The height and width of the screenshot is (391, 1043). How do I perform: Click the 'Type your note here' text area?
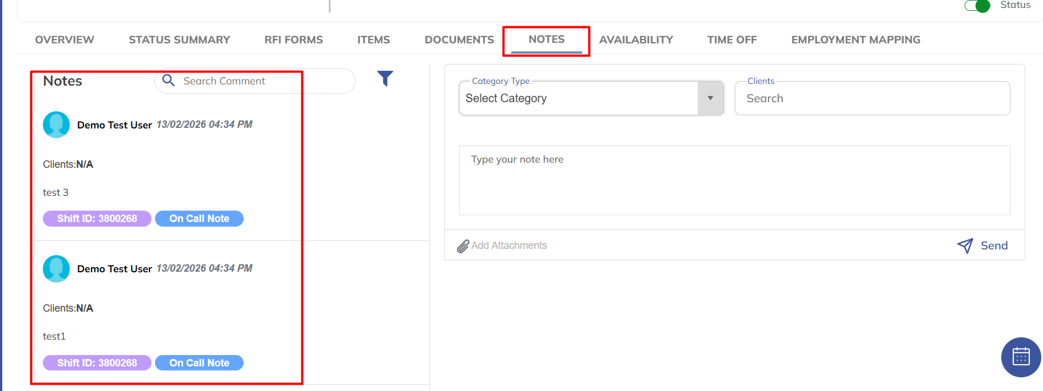(x=734, y=180)
